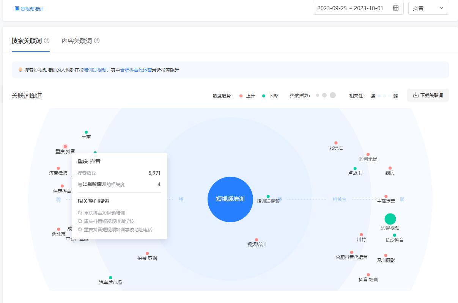Click the search icon beside 重庆抖音短视频培训学校

coord(80,221)
